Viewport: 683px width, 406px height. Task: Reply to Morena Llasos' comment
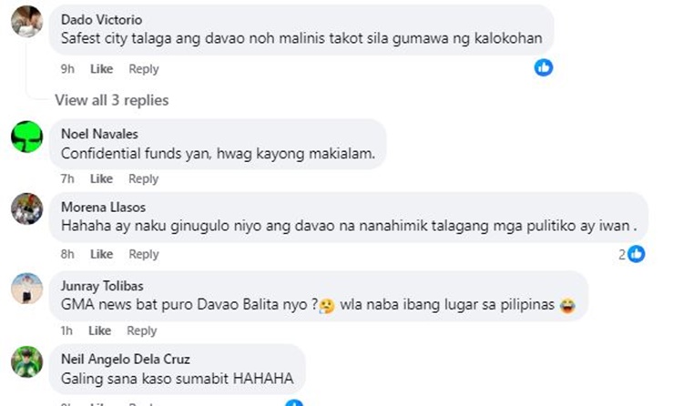(x=144, y=254)
